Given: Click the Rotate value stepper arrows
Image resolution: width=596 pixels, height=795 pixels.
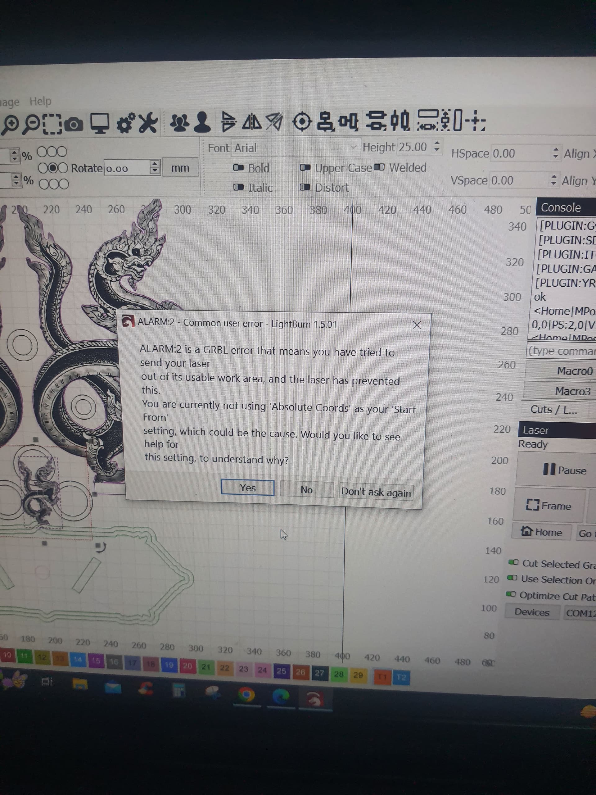Looking at the screenshot, I should [155, 167].
